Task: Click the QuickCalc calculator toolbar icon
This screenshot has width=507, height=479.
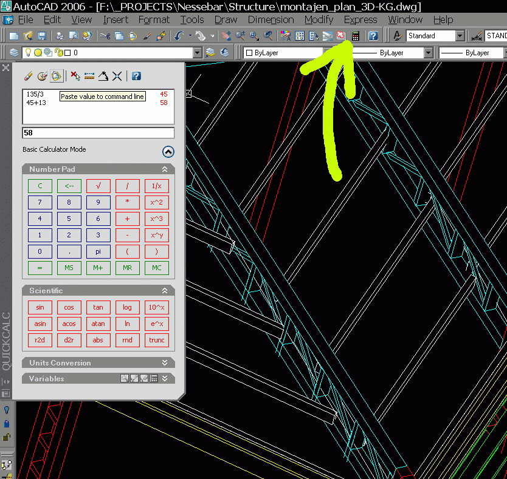Action: pyautogui.click(x=356, y=36)
